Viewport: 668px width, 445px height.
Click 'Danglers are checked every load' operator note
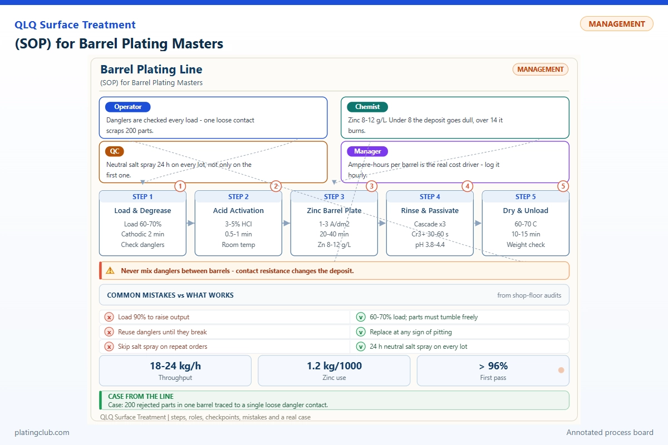(x=180, y=125)
